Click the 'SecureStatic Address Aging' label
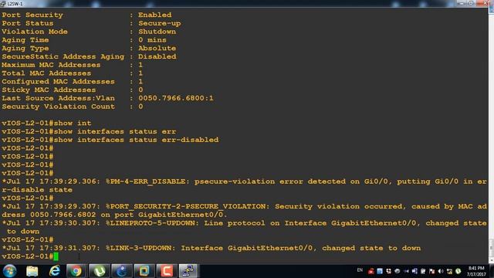 pos(63,56)
